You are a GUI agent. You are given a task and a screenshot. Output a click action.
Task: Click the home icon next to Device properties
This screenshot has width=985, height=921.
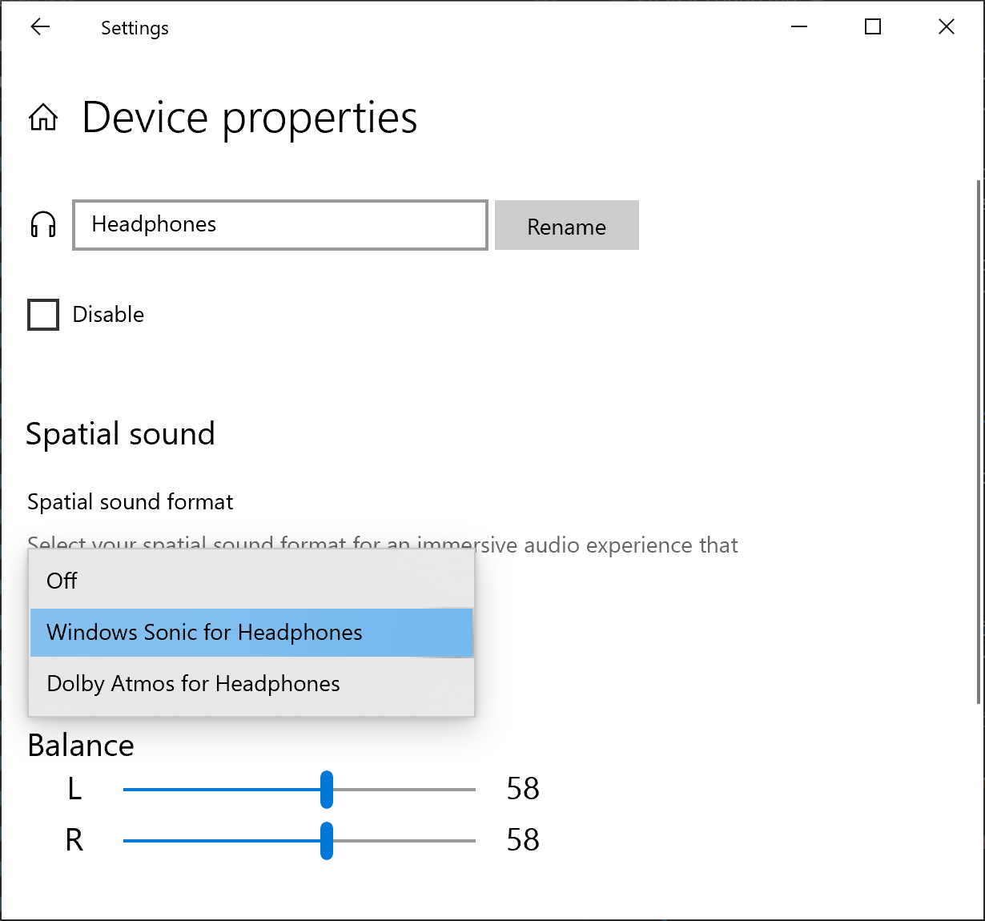click(x=42, y=117)
